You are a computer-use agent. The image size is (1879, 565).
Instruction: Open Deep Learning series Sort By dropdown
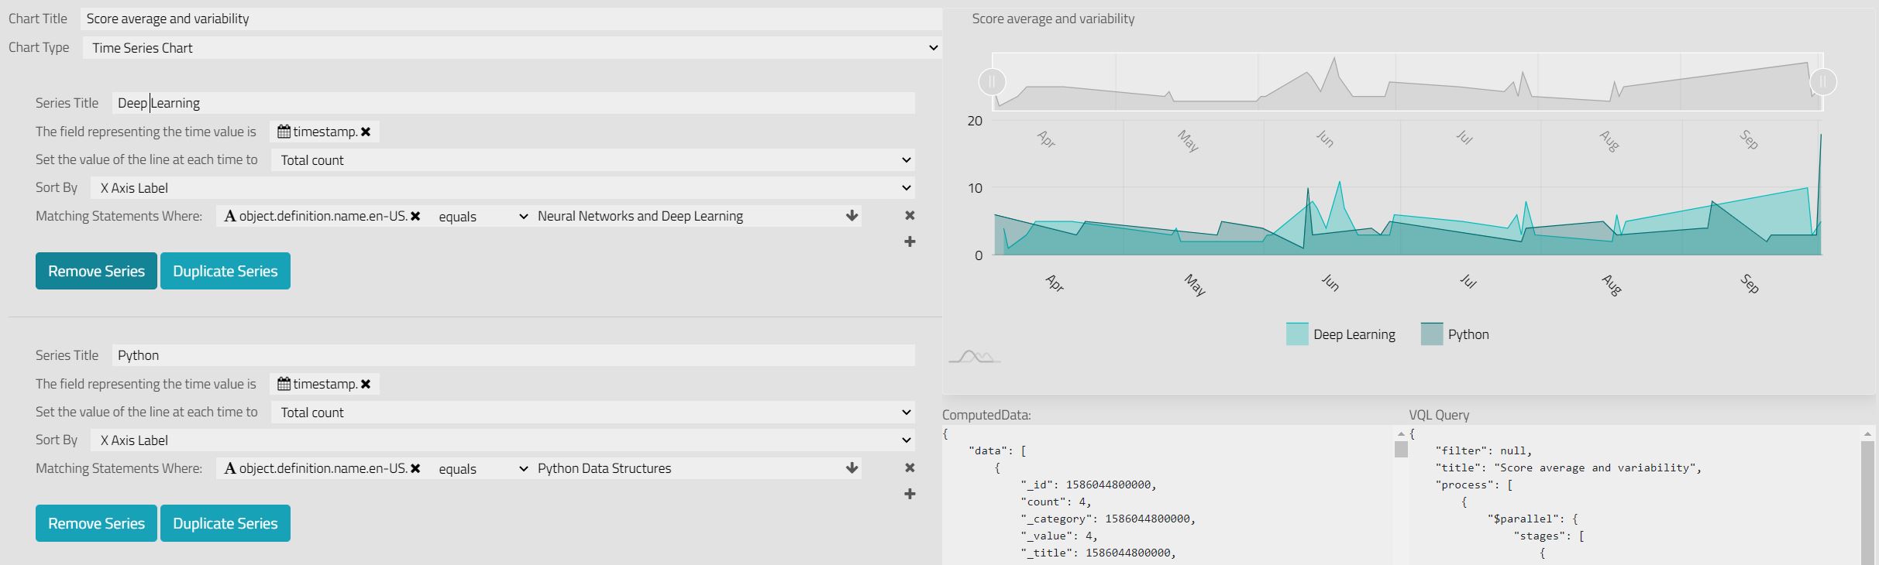coord(502,188)
